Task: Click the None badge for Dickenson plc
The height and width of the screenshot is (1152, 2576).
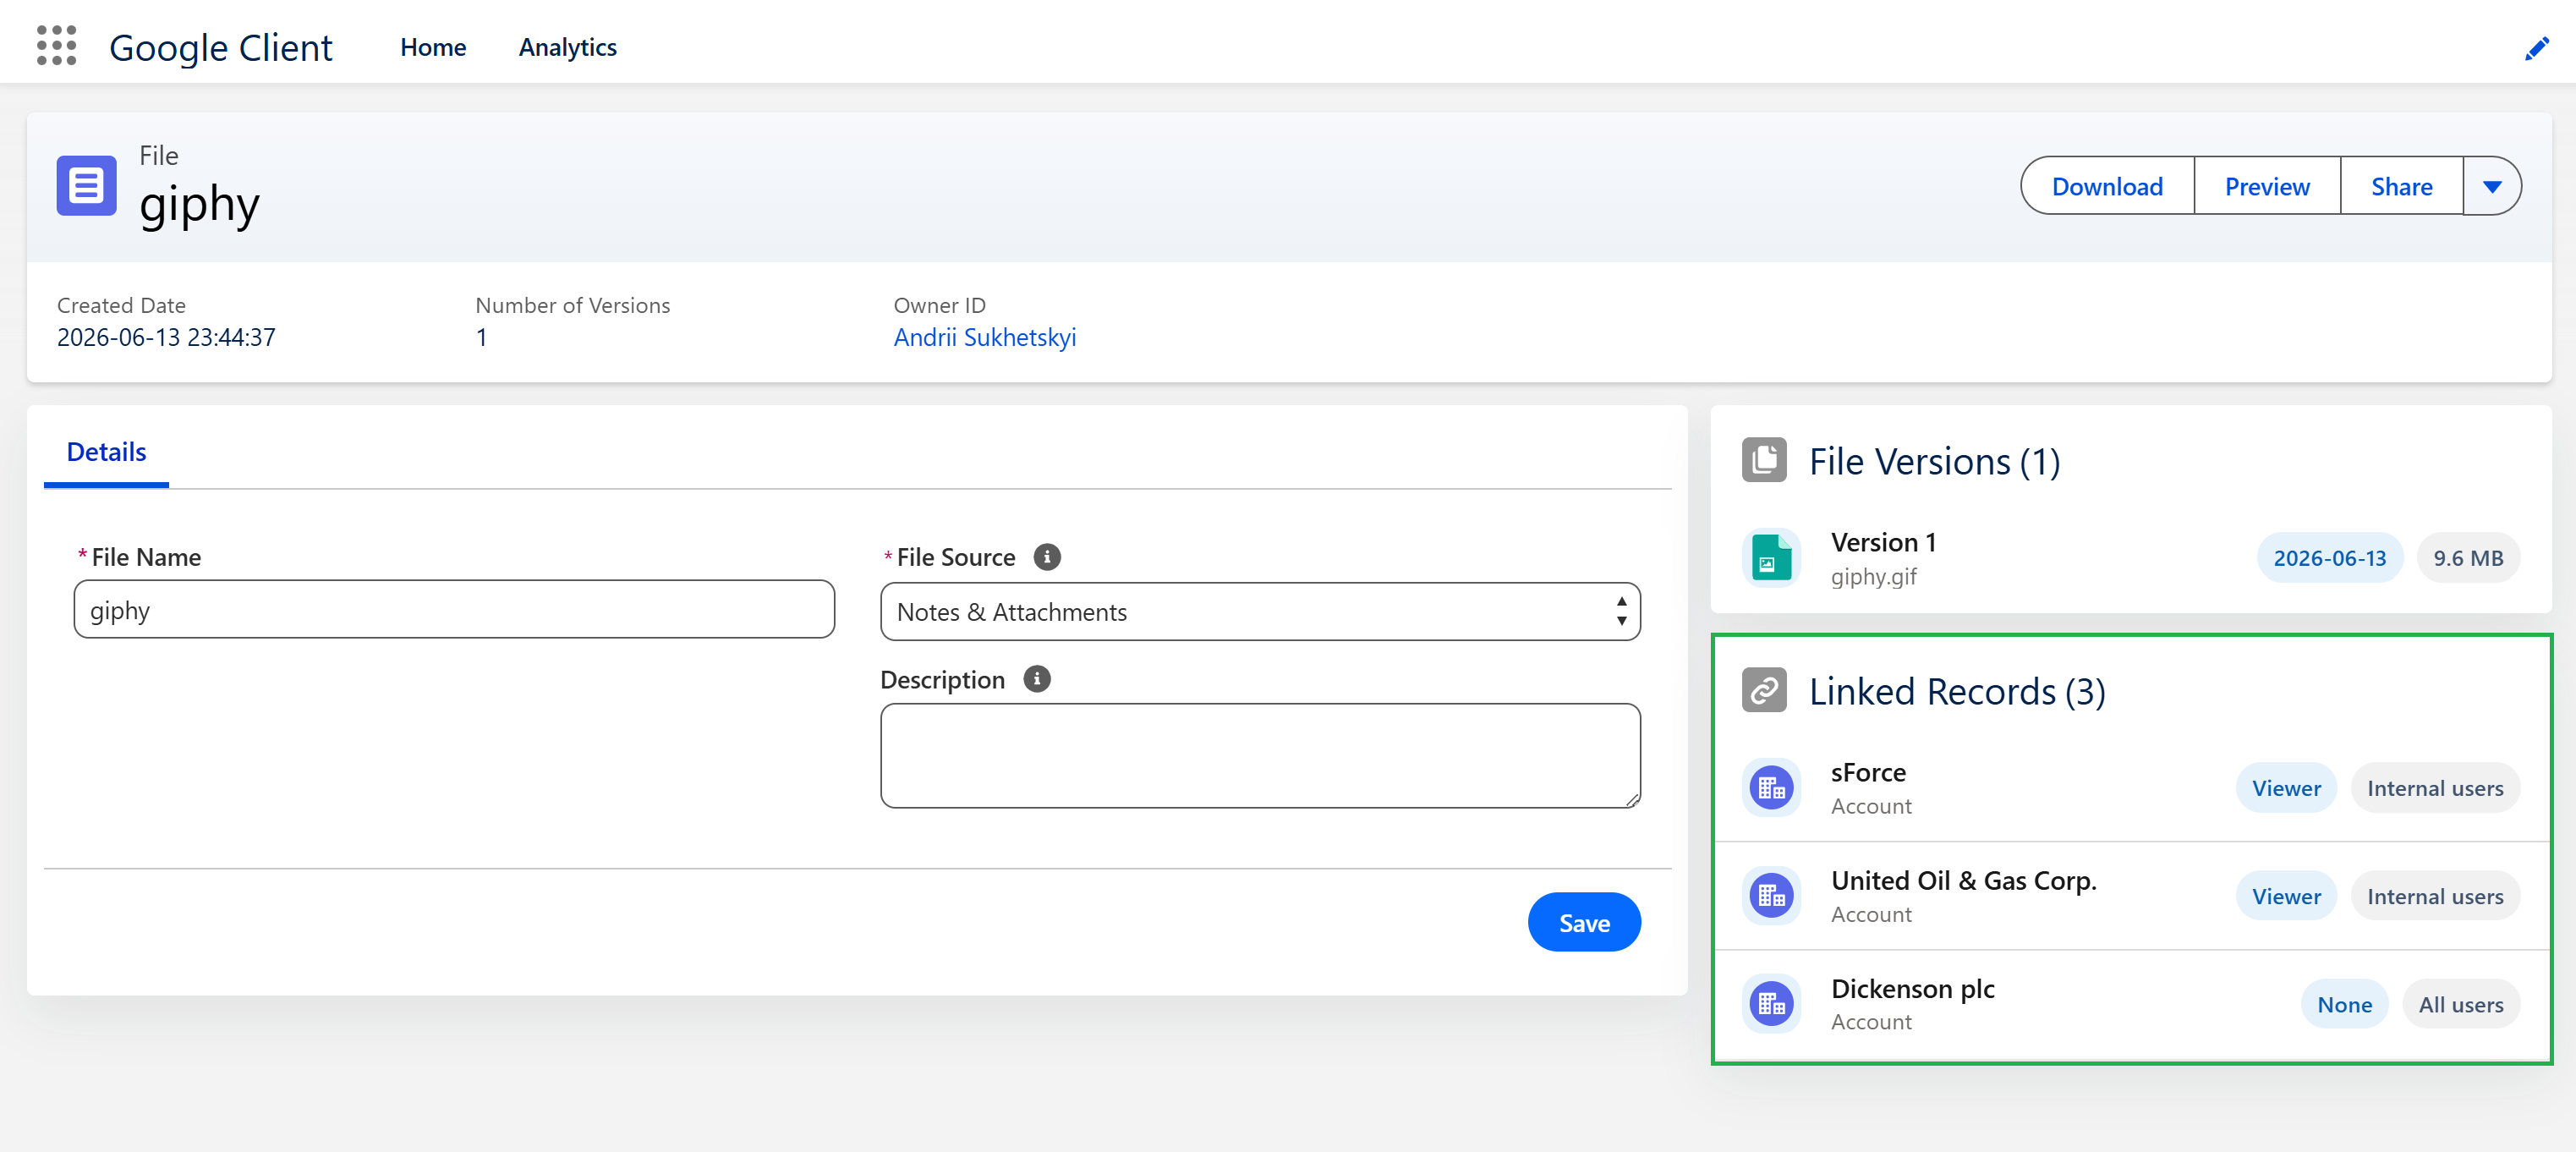Action: point(2344,1004)
